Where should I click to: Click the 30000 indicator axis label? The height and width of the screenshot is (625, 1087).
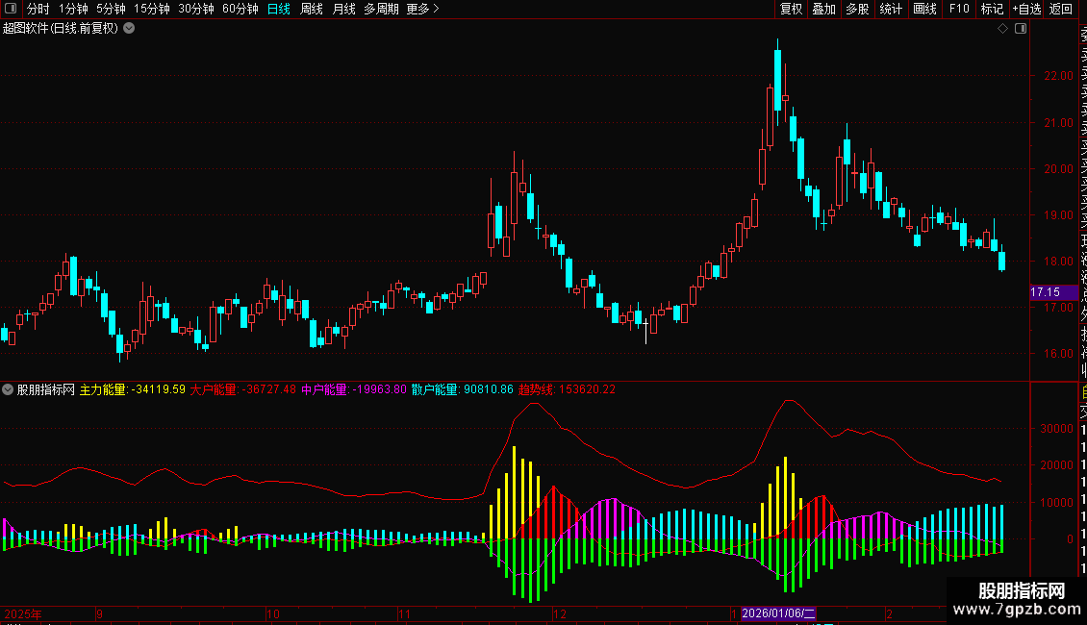[x=1056, y=429]
